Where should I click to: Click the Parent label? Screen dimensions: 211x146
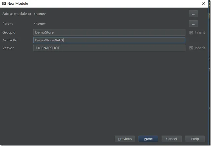click(8, 24)
